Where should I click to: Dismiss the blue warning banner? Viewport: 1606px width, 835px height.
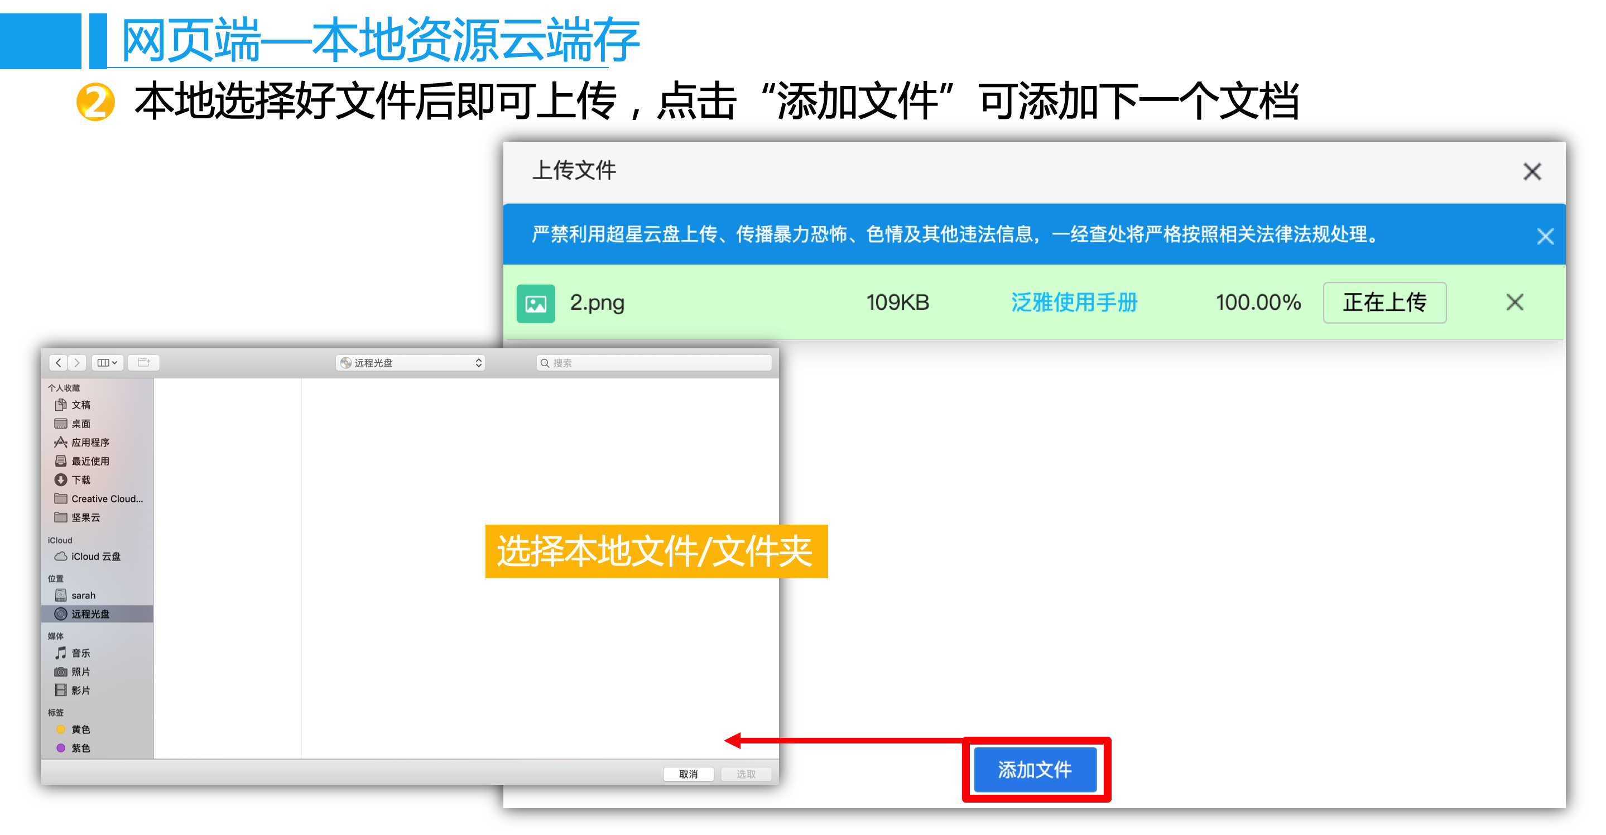coord(1545,236)
